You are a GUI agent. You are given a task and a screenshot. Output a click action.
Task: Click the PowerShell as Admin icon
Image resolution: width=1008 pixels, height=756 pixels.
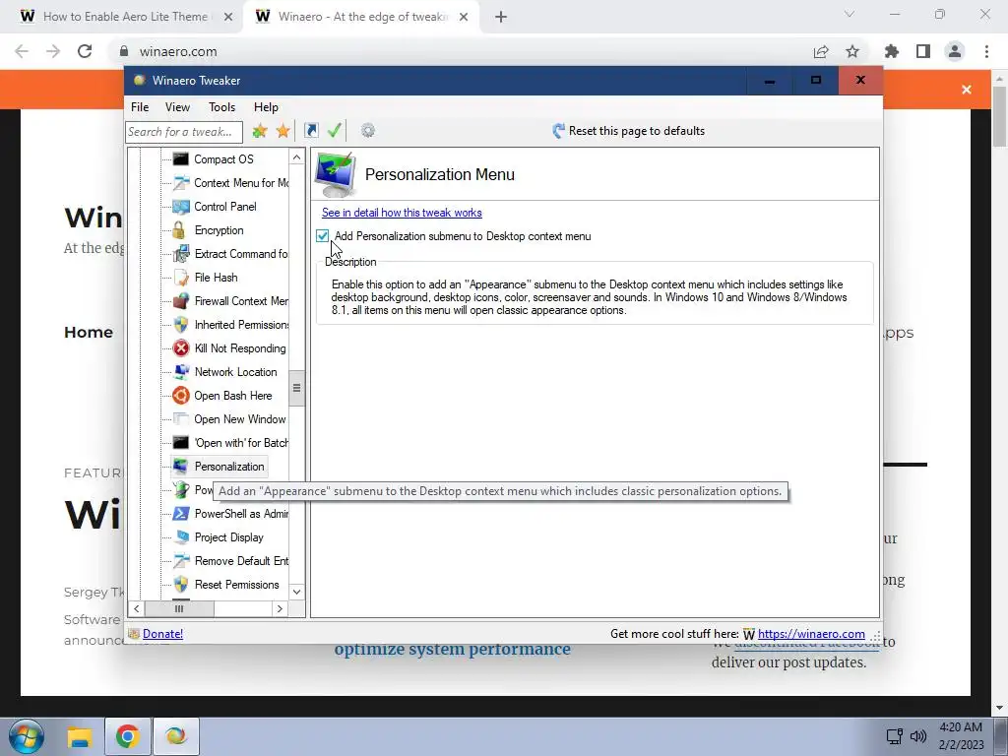(x=181, y=514)
